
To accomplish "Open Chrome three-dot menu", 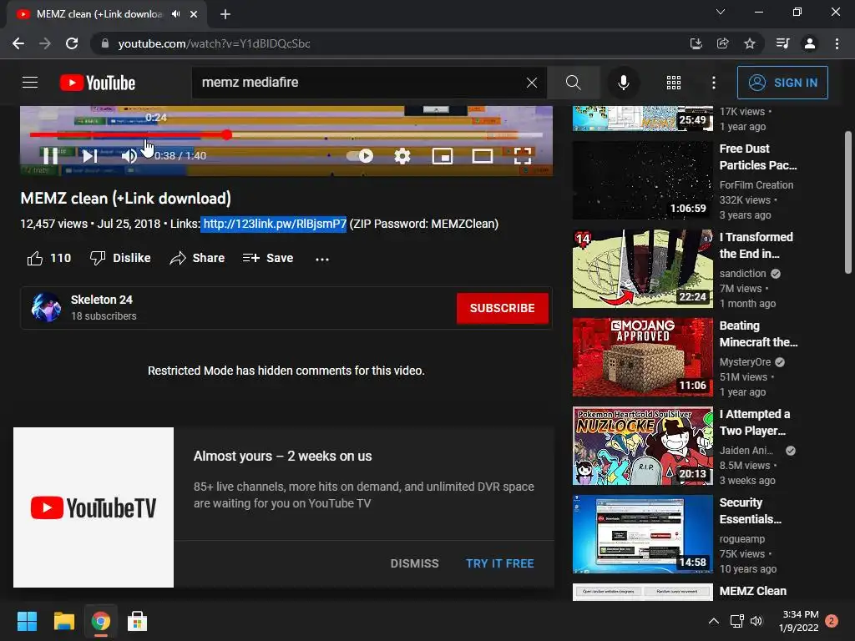I will (x=837, y=43).
